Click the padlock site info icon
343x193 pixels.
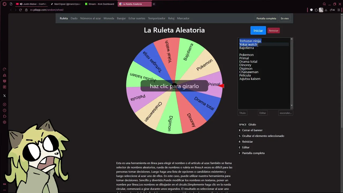coord(26,10)
